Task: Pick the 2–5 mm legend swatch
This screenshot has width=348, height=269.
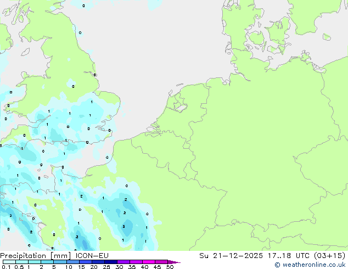Action: point(47,262)
